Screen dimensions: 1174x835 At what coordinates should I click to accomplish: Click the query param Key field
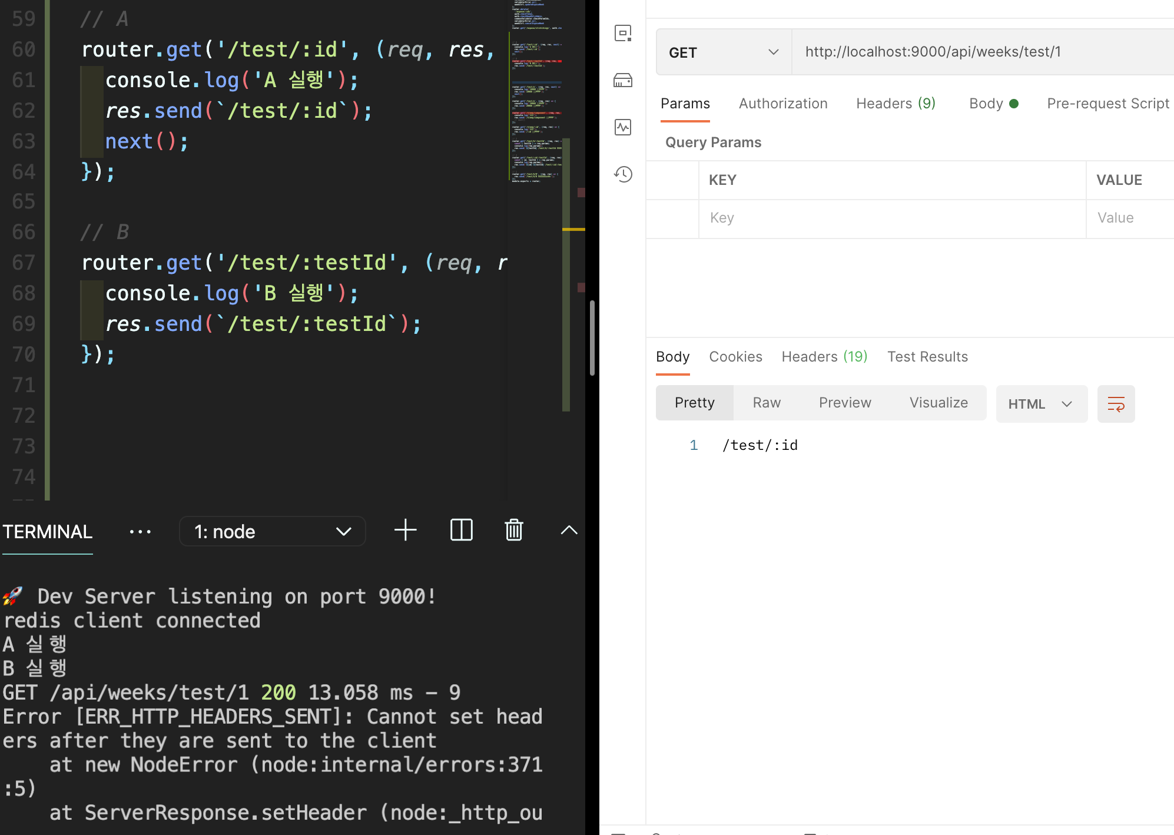point(892,218)
